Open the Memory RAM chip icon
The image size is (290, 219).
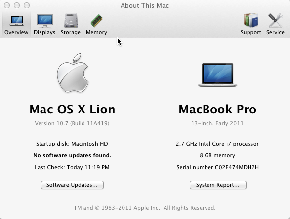96,21
